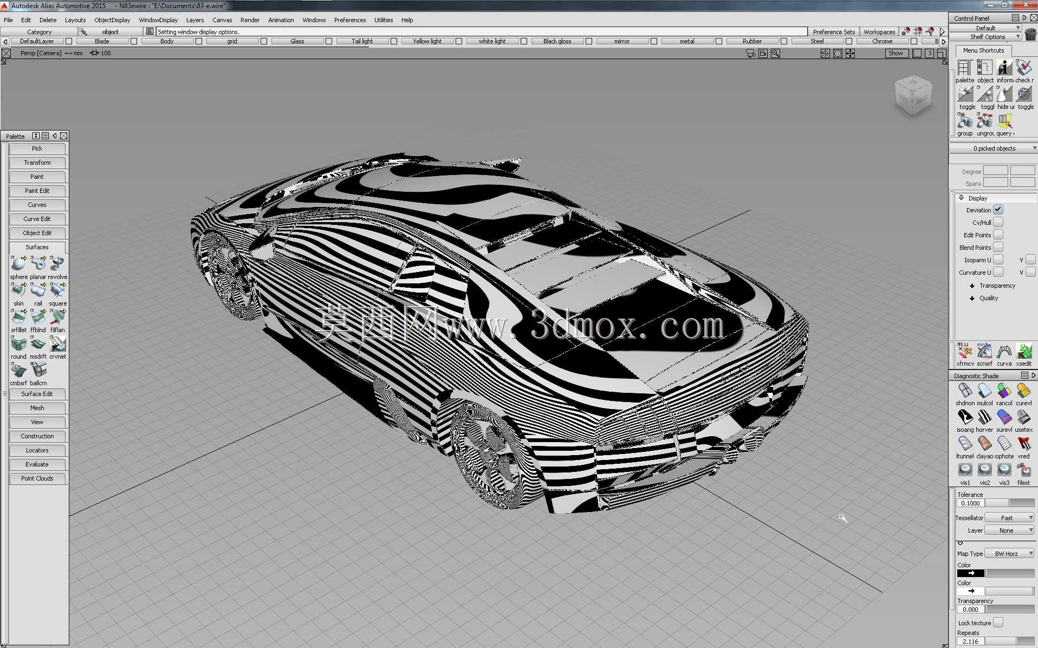Enable Edit Points display
This screenshot has width=1038, height=648.
pos(998,235)
